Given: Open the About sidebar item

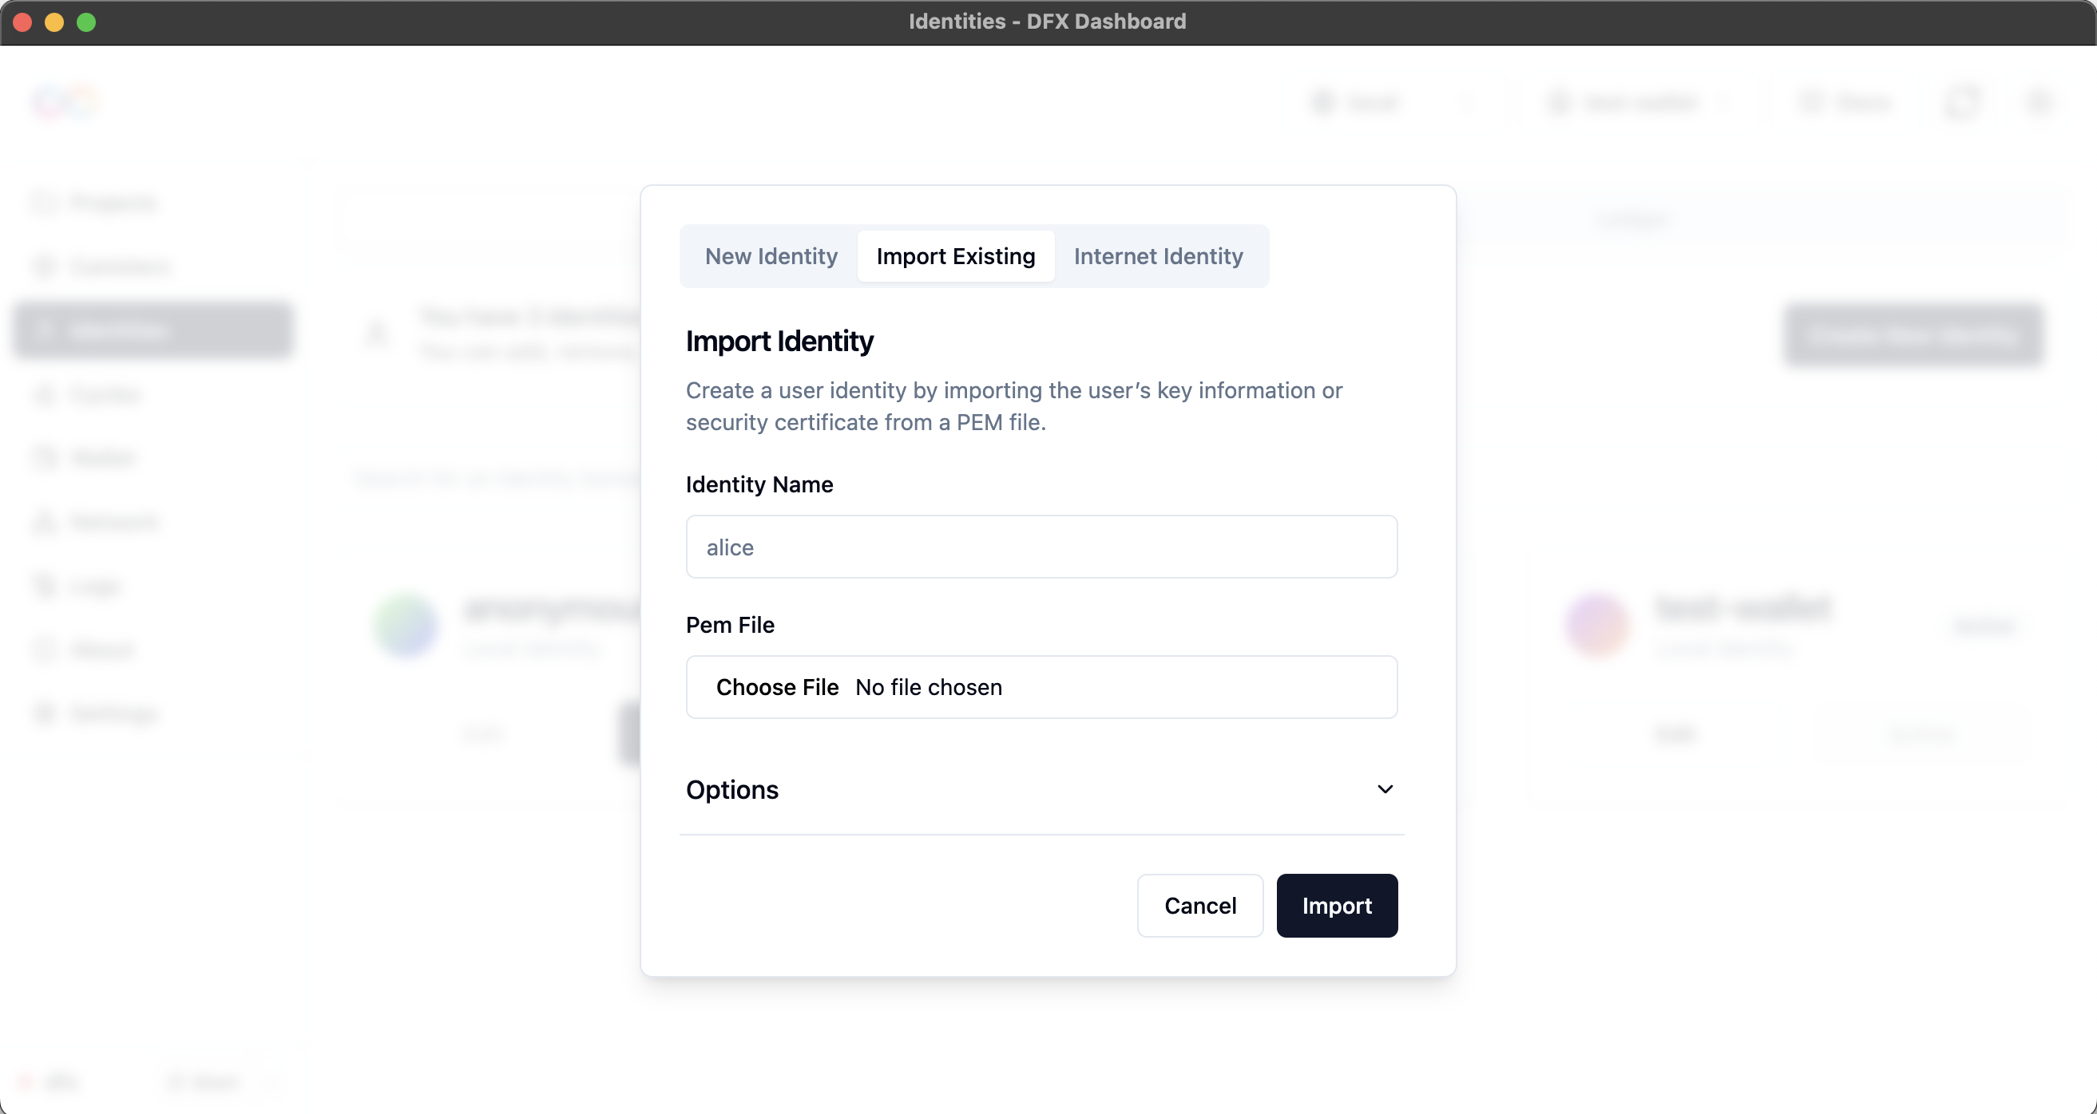Looking at the screenshot, I should tap(45, 649).
